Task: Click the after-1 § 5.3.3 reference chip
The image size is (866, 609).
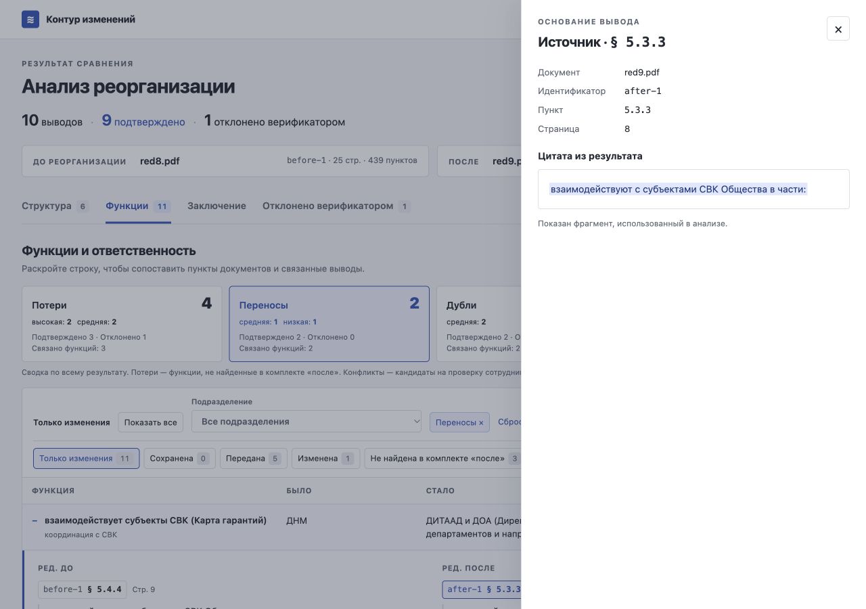Action: pos(482,589)
